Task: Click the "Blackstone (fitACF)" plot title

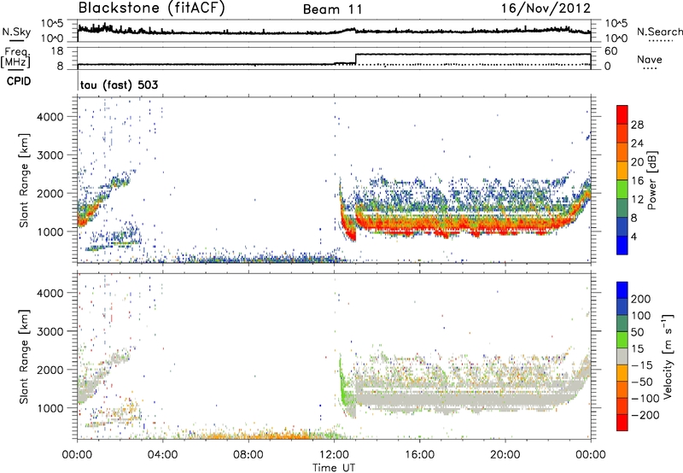Action: [x=152, y=9]
